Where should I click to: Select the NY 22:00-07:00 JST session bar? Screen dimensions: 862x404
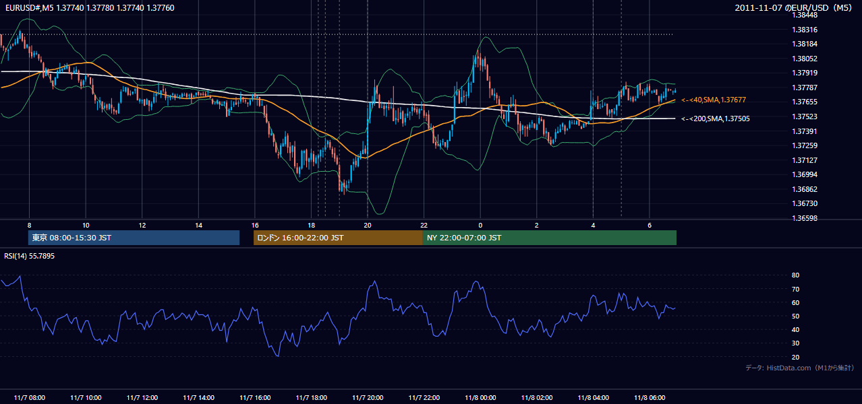pos(549,238)
